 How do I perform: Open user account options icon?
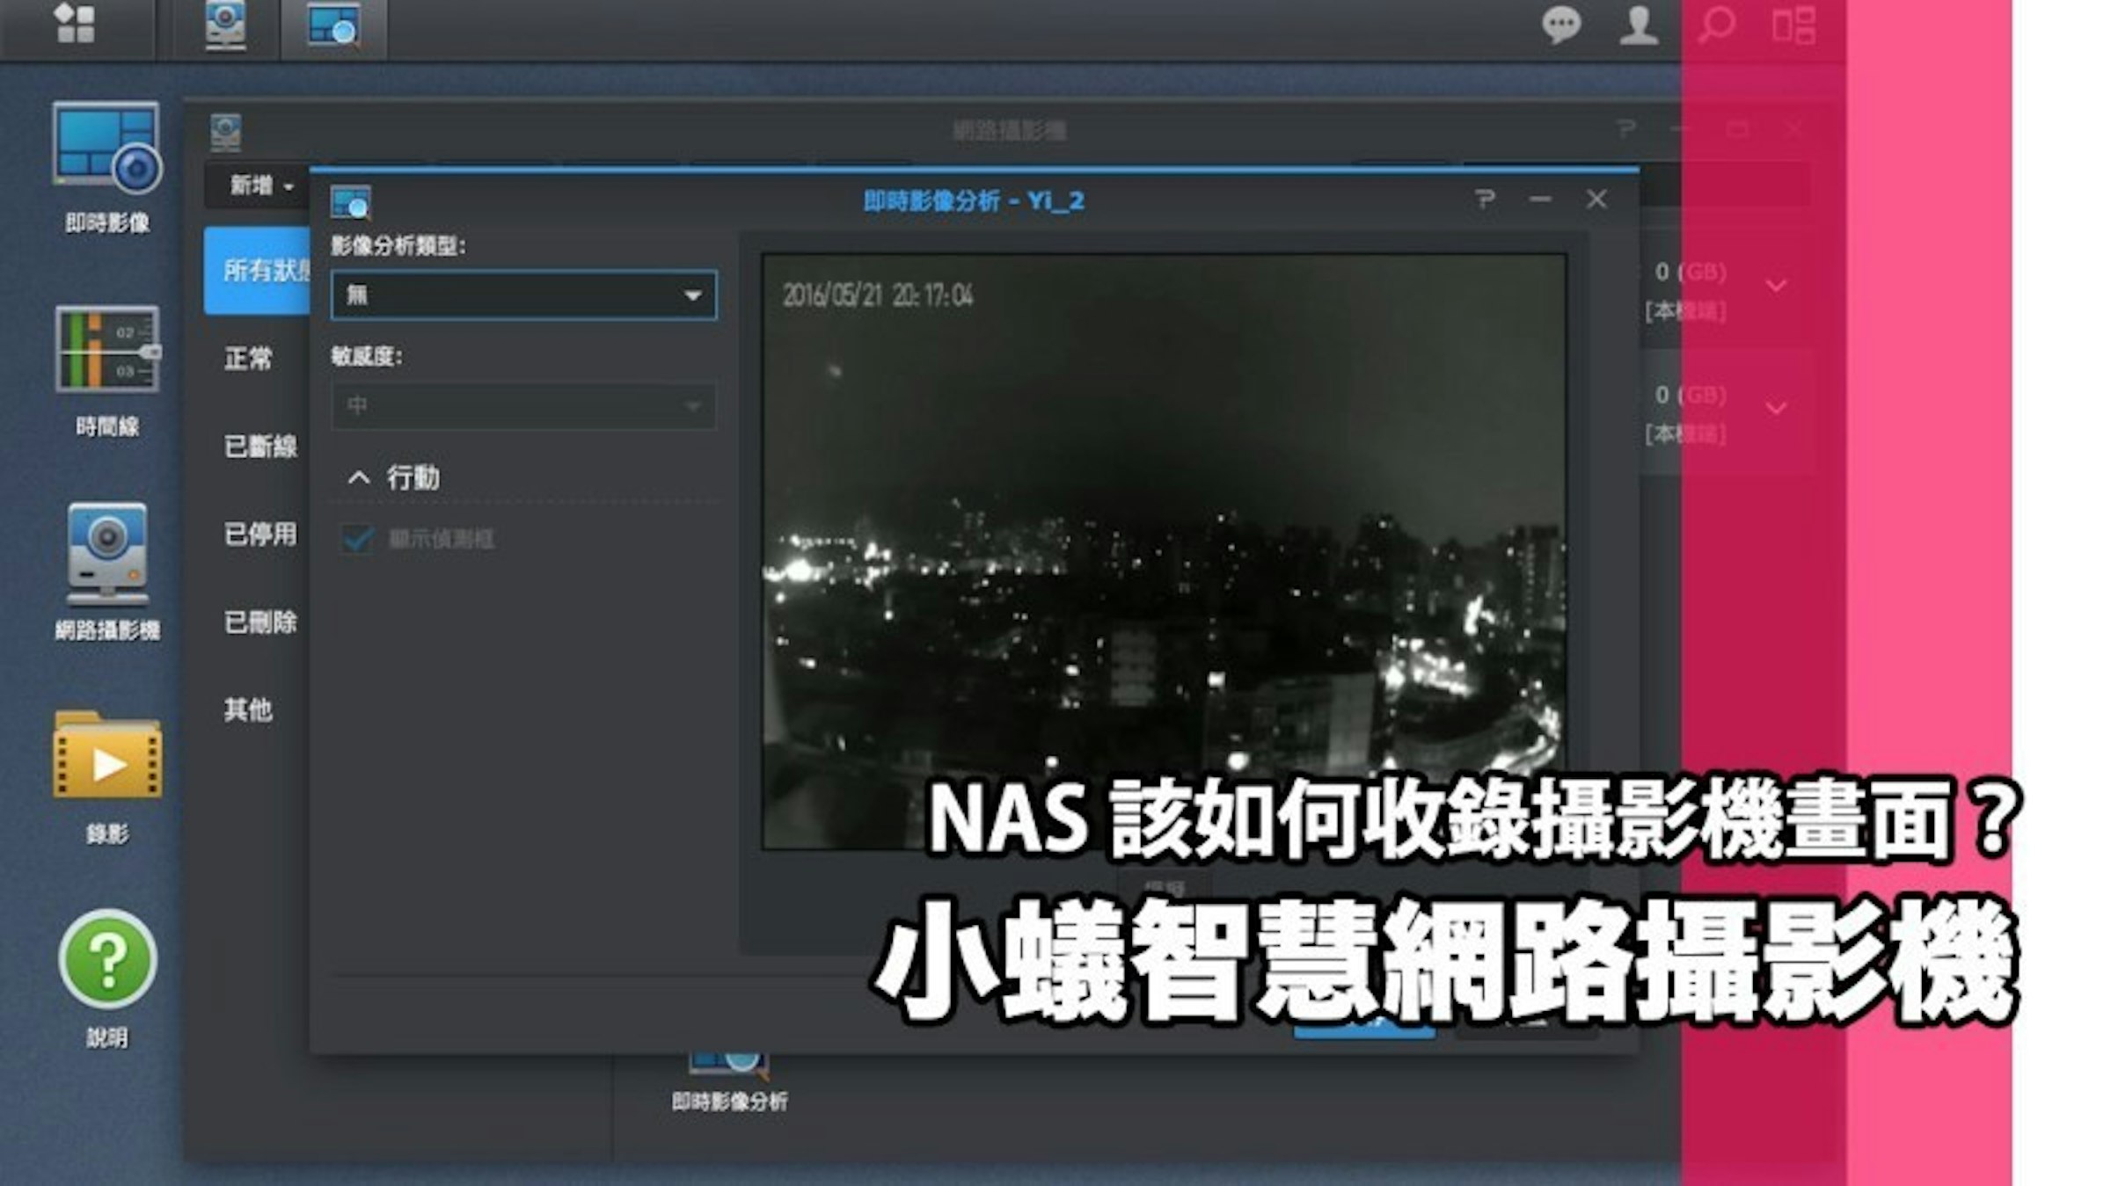(x=1639, y=25)
